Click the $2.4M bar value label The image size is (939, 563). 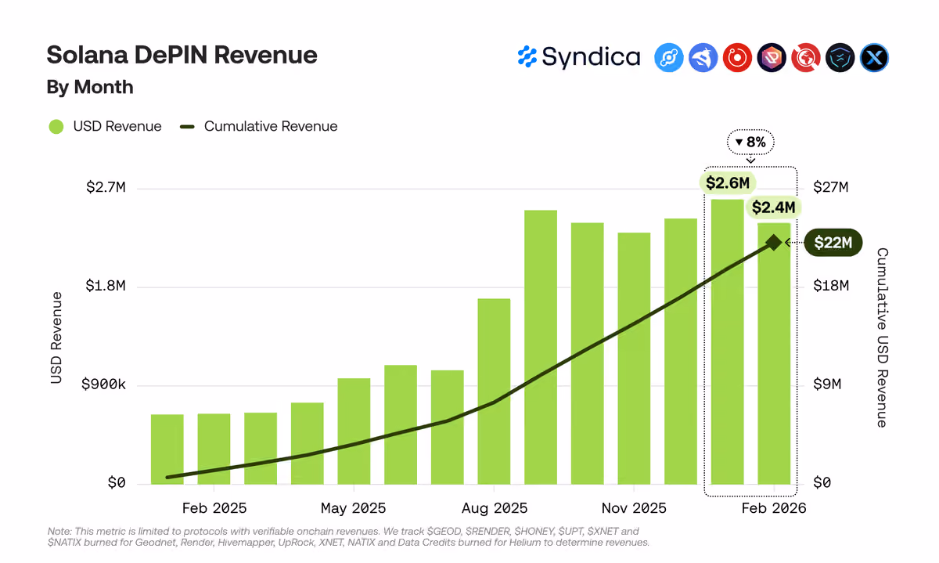point(773,208)
